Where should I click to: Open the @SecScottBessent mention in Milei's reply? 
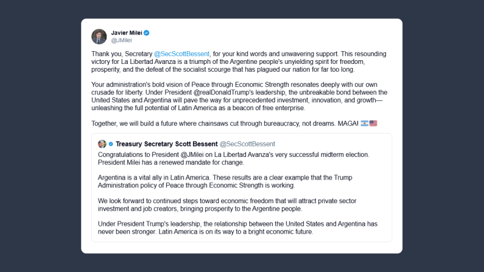(182, 54)
